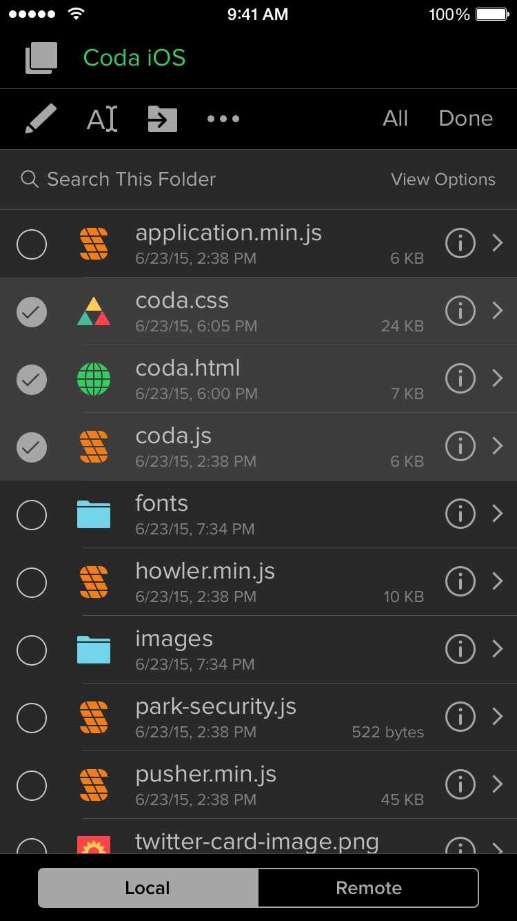Select the application.min.js checkbox
The image size is (517, 921).
click(32, 244)
